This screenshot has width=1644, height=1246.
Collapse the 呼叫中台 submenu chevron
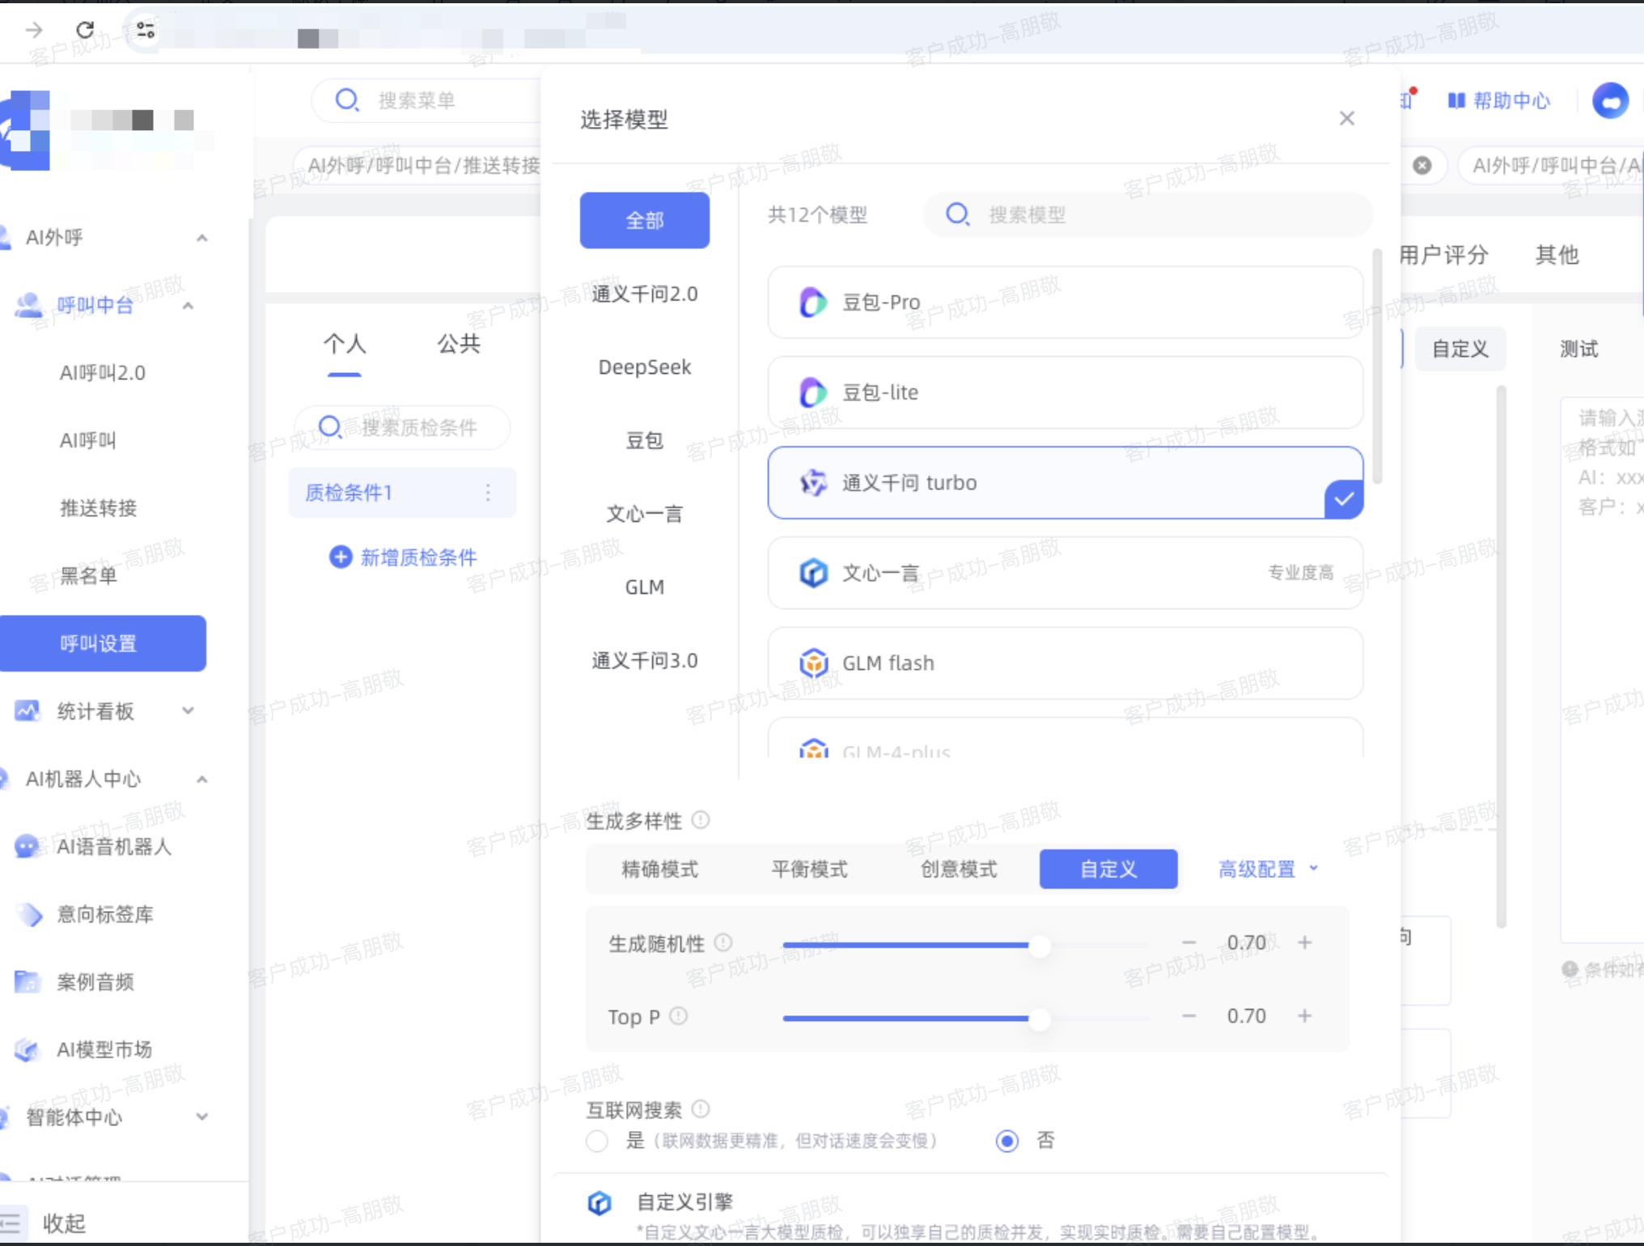click(x=188, y=306)
